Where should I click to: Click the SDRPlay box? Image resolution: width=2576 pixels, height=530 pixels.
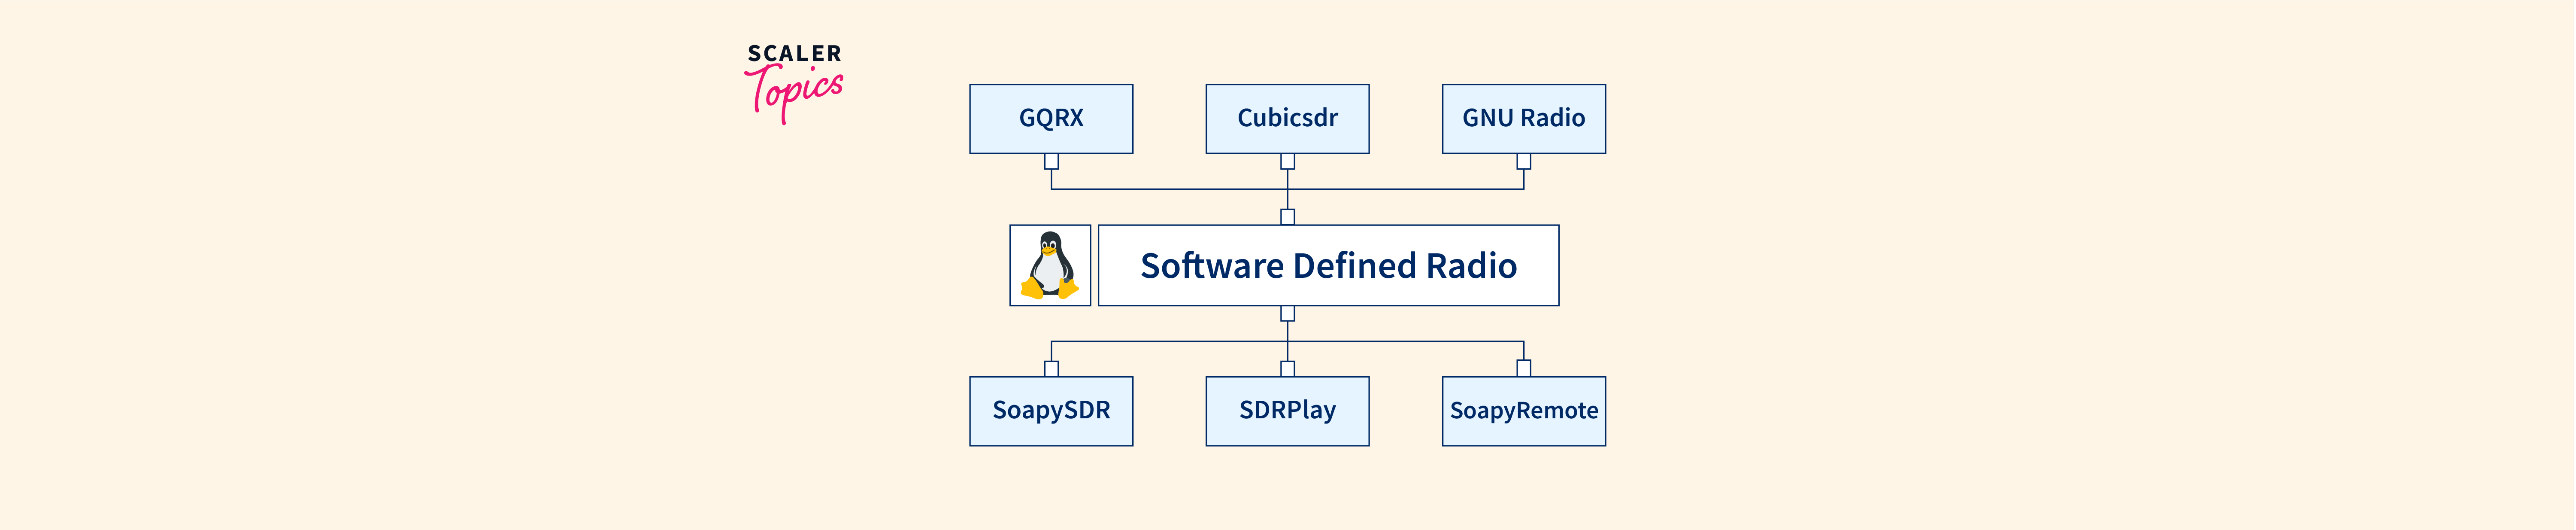pyautogui.click(x=1287, y=411)
